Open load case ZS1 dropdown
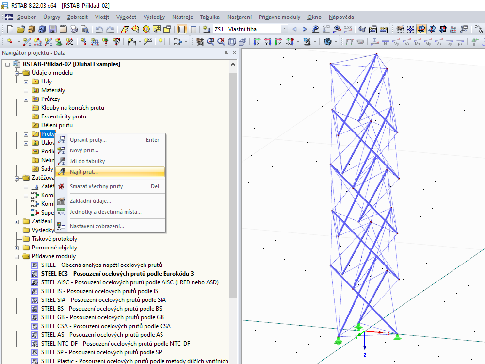 [284, 29]
